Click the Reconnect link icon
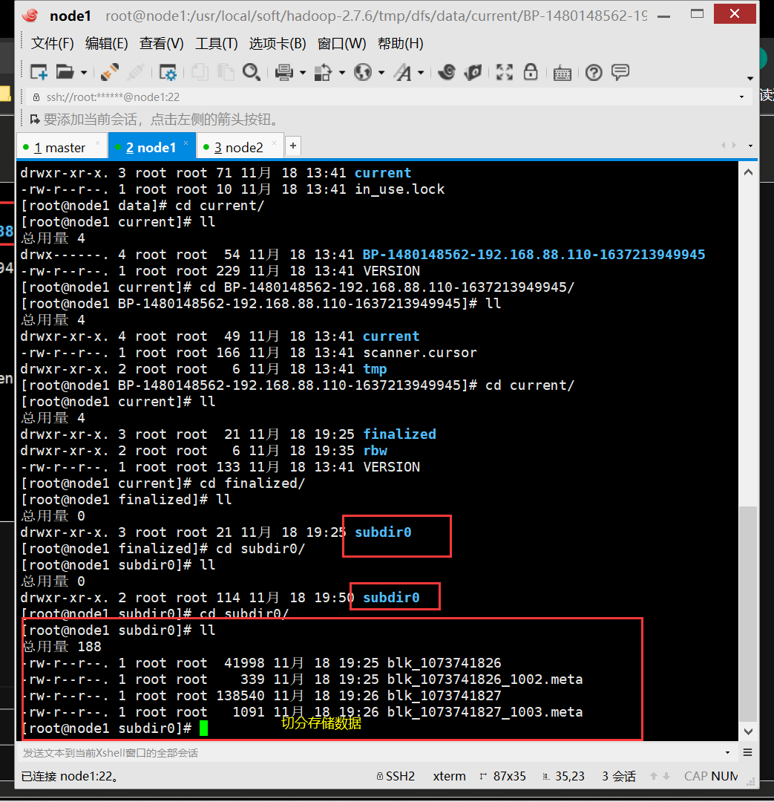 click(x=109, y=72)
